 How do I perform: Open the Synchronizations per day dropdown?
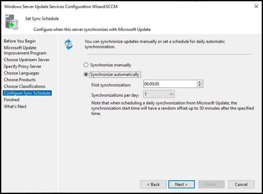click(x=159, y=94)
